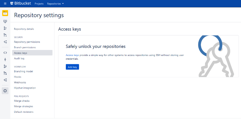Click the Repository settings gear icon
The image size is (241, 119).
coord(5,91)
